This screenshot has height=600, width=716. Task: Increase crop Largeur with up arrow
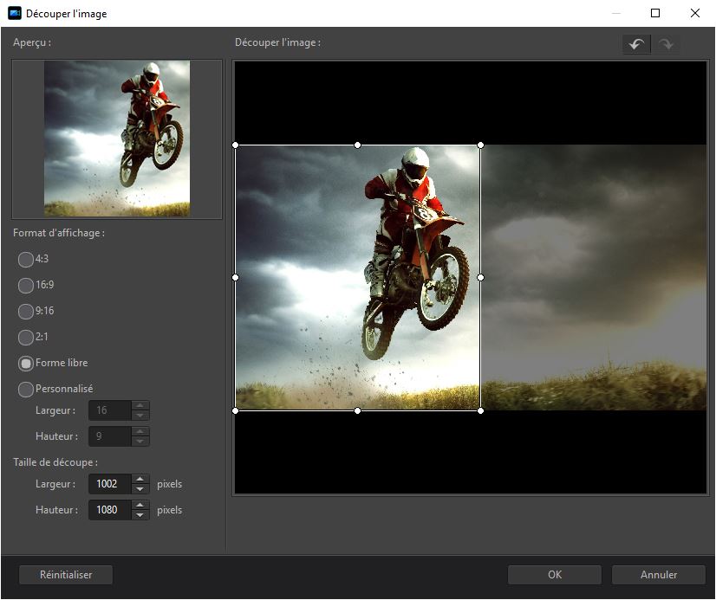pos(140,479)
